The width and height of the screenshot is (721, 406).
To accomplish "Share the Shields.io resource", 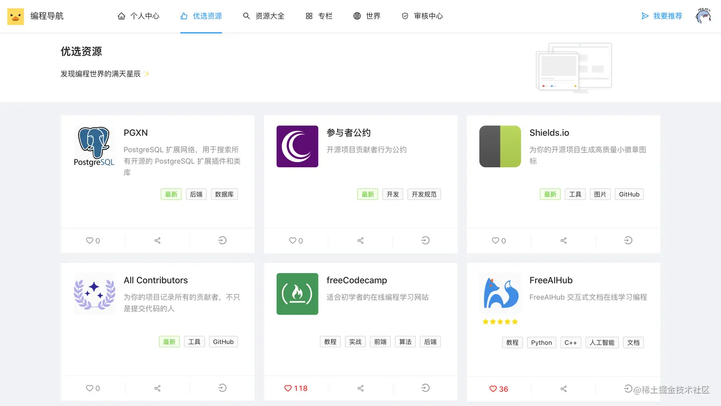I will pyautogui.click(x=564, y=241).
